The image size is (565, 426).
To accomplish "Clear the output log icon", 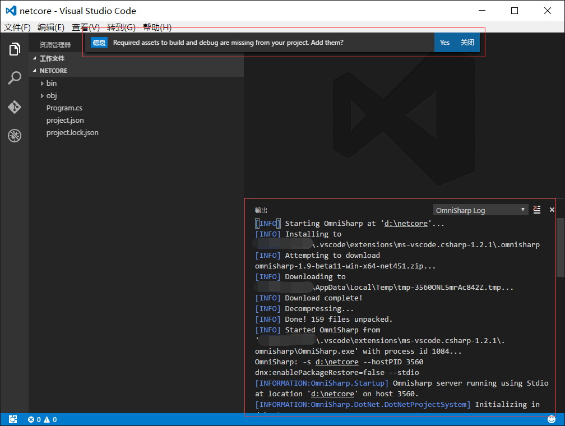I will tap(537, 210).
